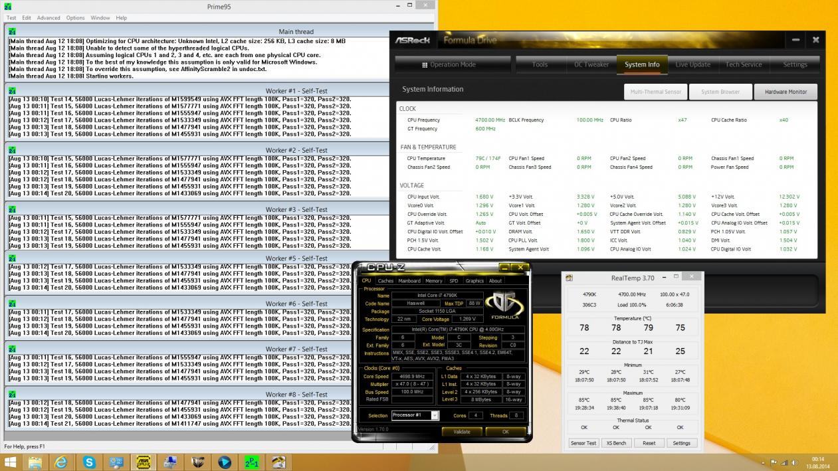
Task: Open Skype from the taskbar
Action: tap(89, 462)
